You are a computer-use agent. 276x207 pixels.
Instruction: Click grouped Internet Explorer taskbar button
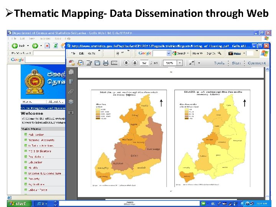point(42,204)
